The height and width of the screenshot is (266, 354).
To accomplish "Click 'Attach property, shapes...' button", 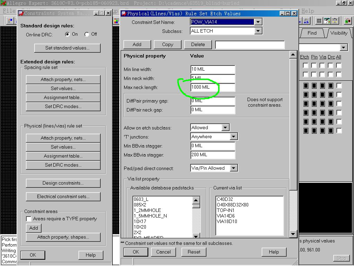I will (63, 237).
